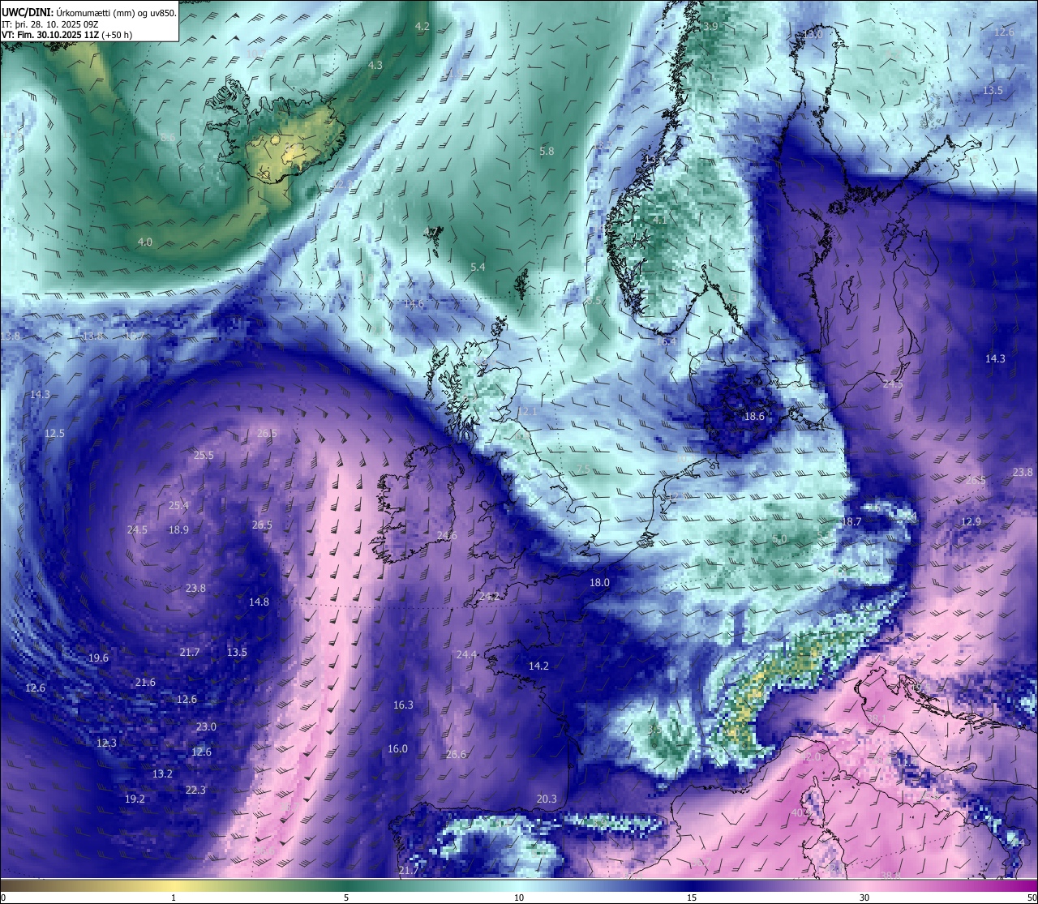Image resolution: width=1038 pixels, height=904 pixels.
Task: Click the 3.9 value at the top
Action: [710, 26]
